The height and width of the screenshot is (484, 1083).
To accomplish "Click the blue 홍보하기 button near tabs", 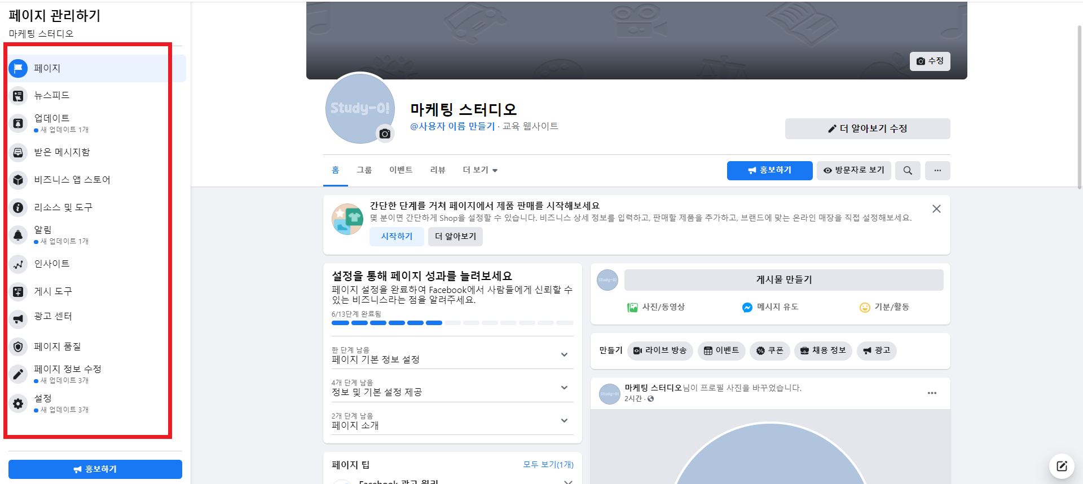I will point(770,171).
